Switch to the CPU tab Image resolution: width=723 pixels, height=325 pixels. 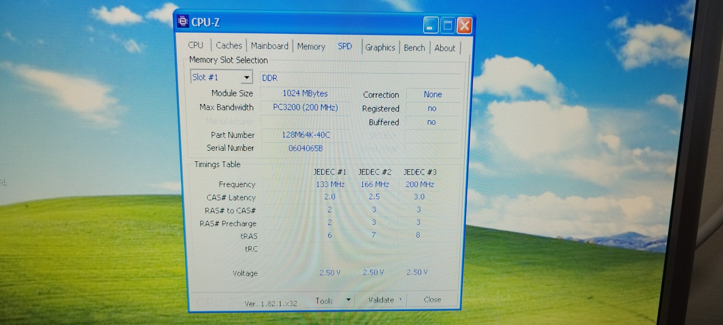click(196, 45)
